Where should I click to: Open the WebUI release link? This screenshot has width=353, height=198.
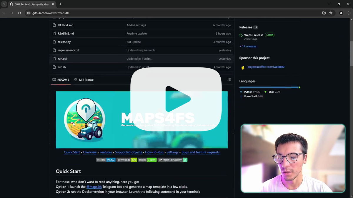pos(254,35)
